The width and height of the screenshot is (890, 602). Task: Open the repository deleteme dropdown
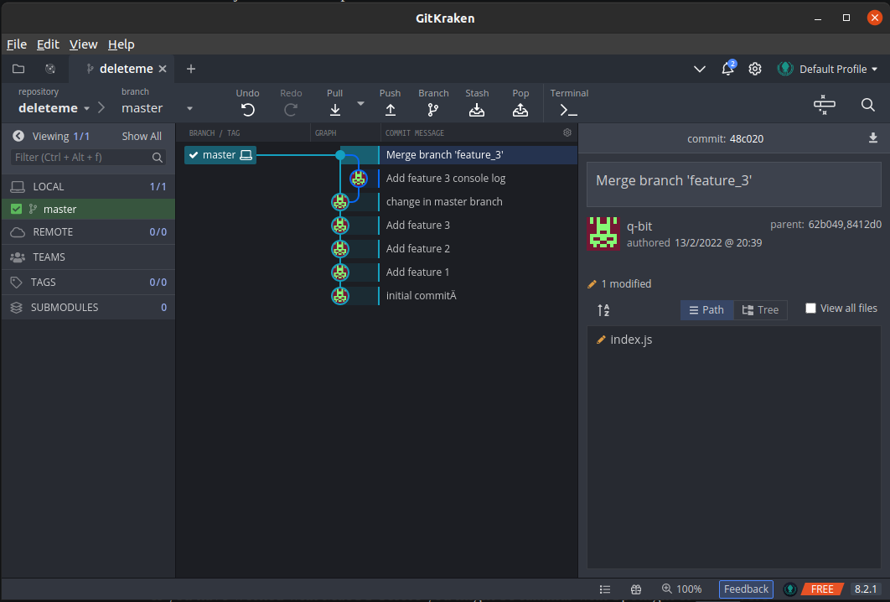point(54,108)
